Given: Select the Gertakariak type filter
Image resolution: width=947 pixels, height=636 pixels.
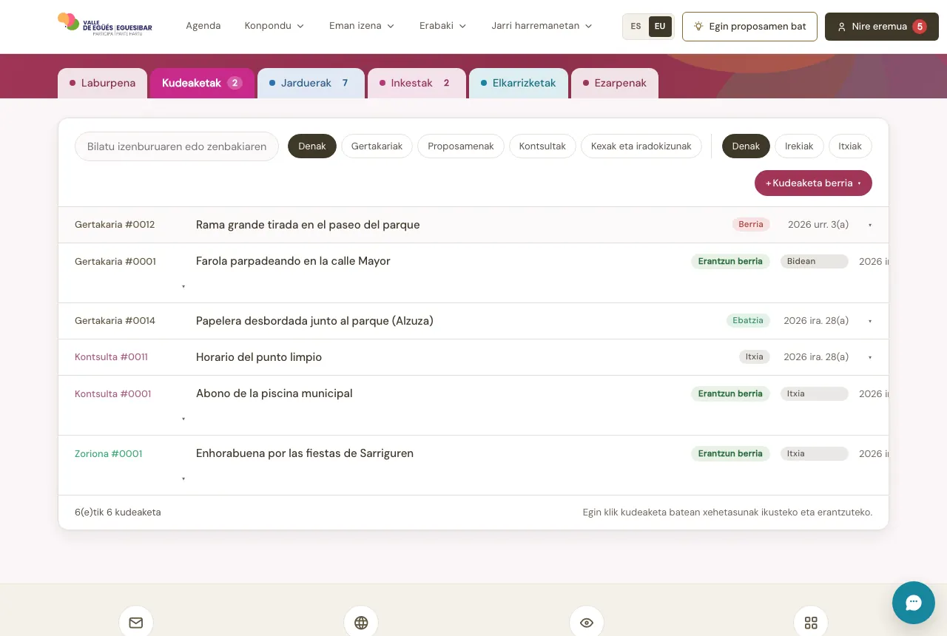Looking at the screenshot, I should click(x=377, y=146).
